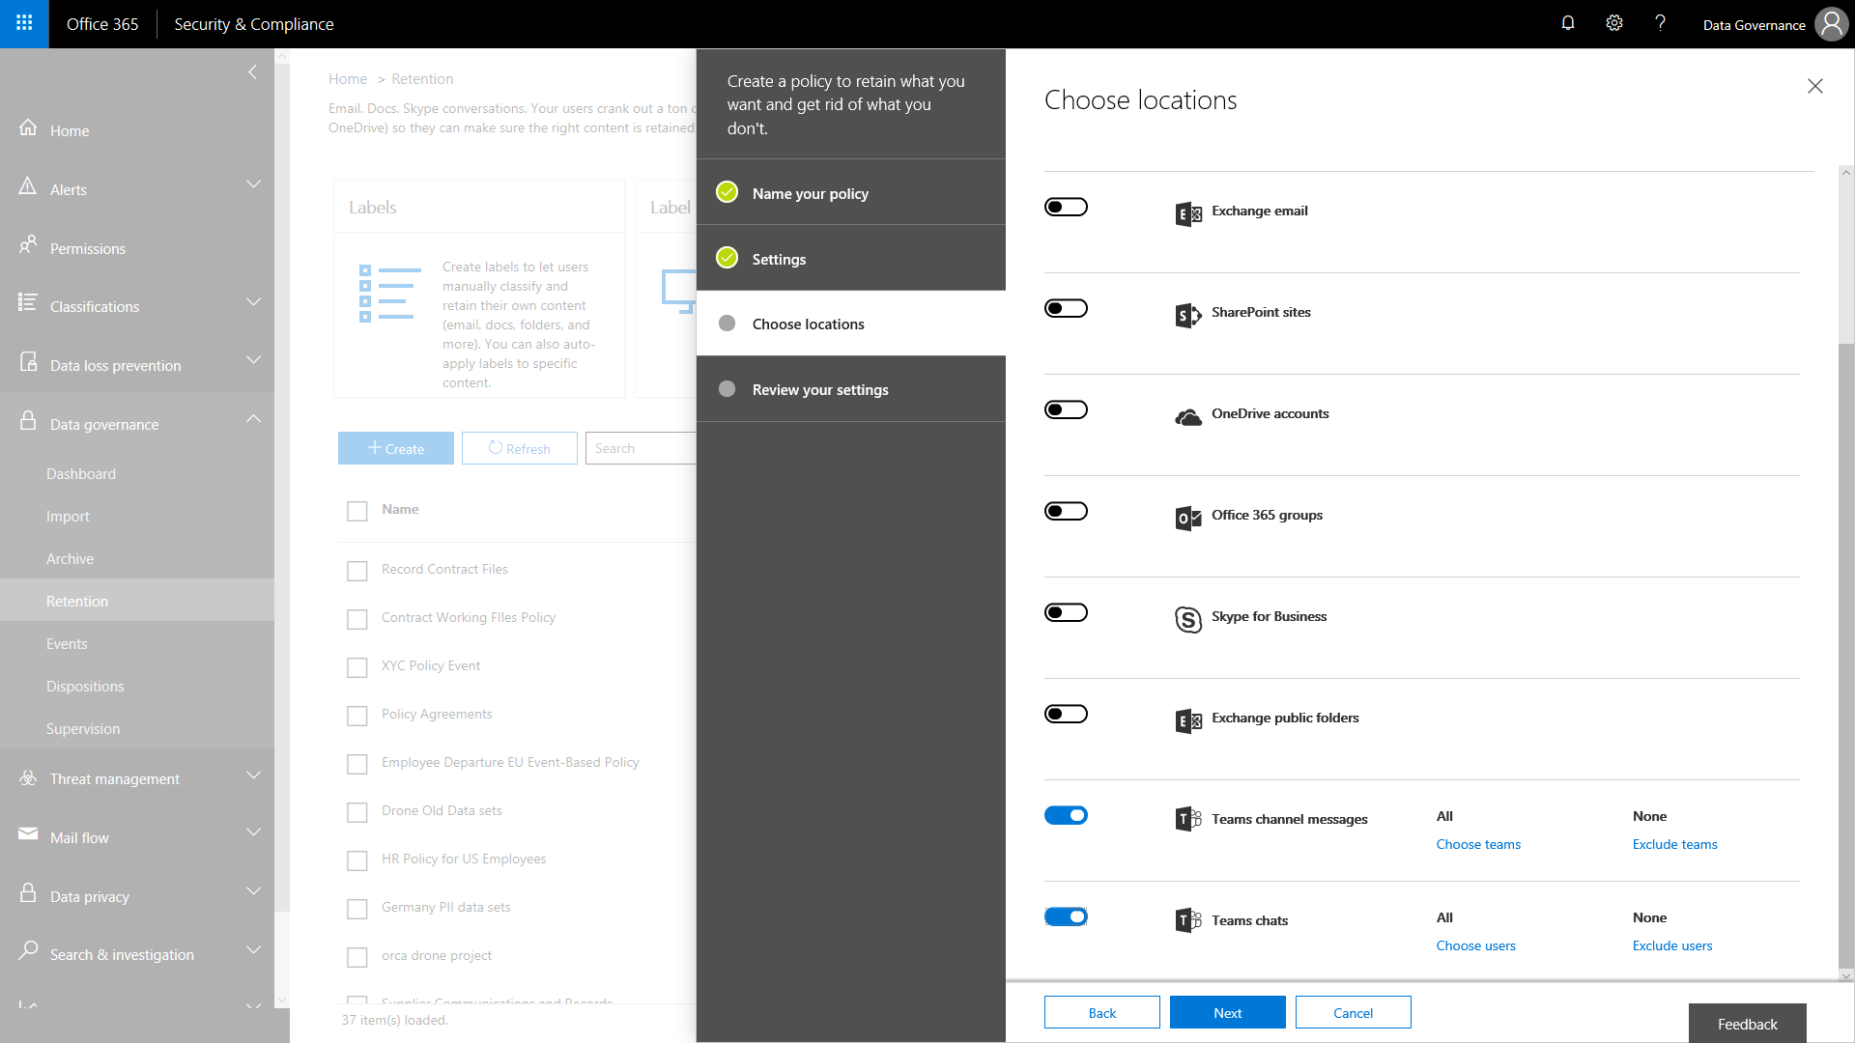Image resolution: width=1855 pixels, height=1043 pixels.
Task: Click the Next button
Action: 1227,1012
